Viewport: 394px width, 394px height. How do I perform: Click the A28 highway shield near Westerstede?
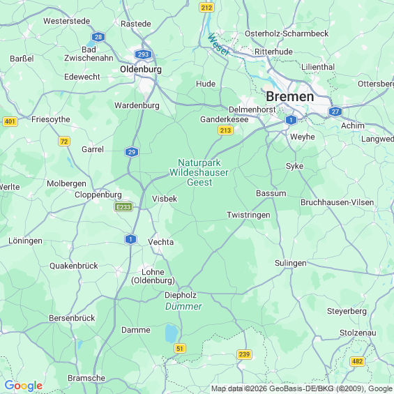click(x=98, y=37)
